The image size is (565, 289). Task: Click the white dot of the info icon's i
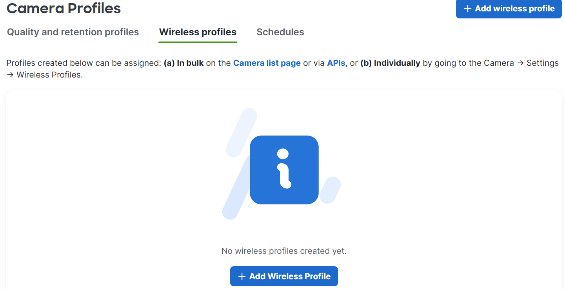(x=283, y=154)
